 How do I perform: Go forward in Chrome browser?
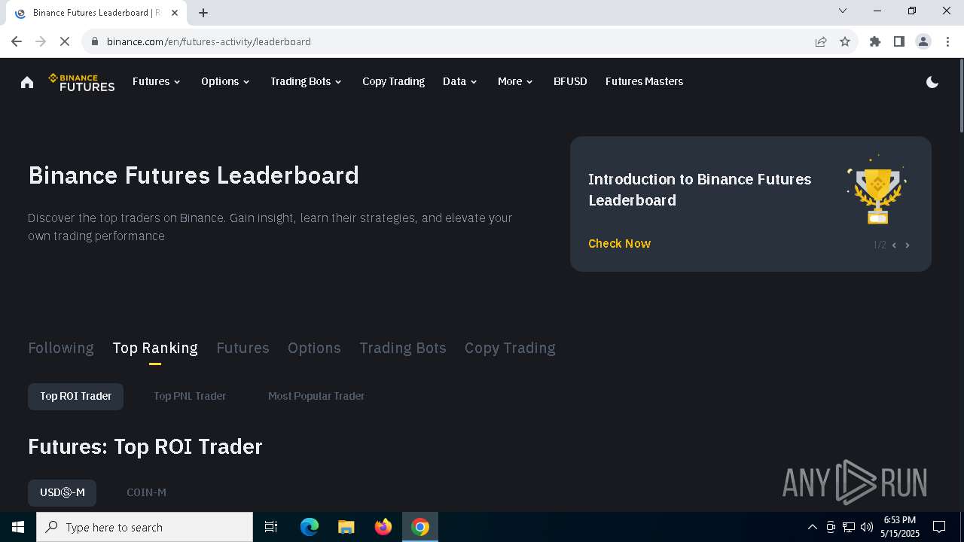(x=41, y=41)
